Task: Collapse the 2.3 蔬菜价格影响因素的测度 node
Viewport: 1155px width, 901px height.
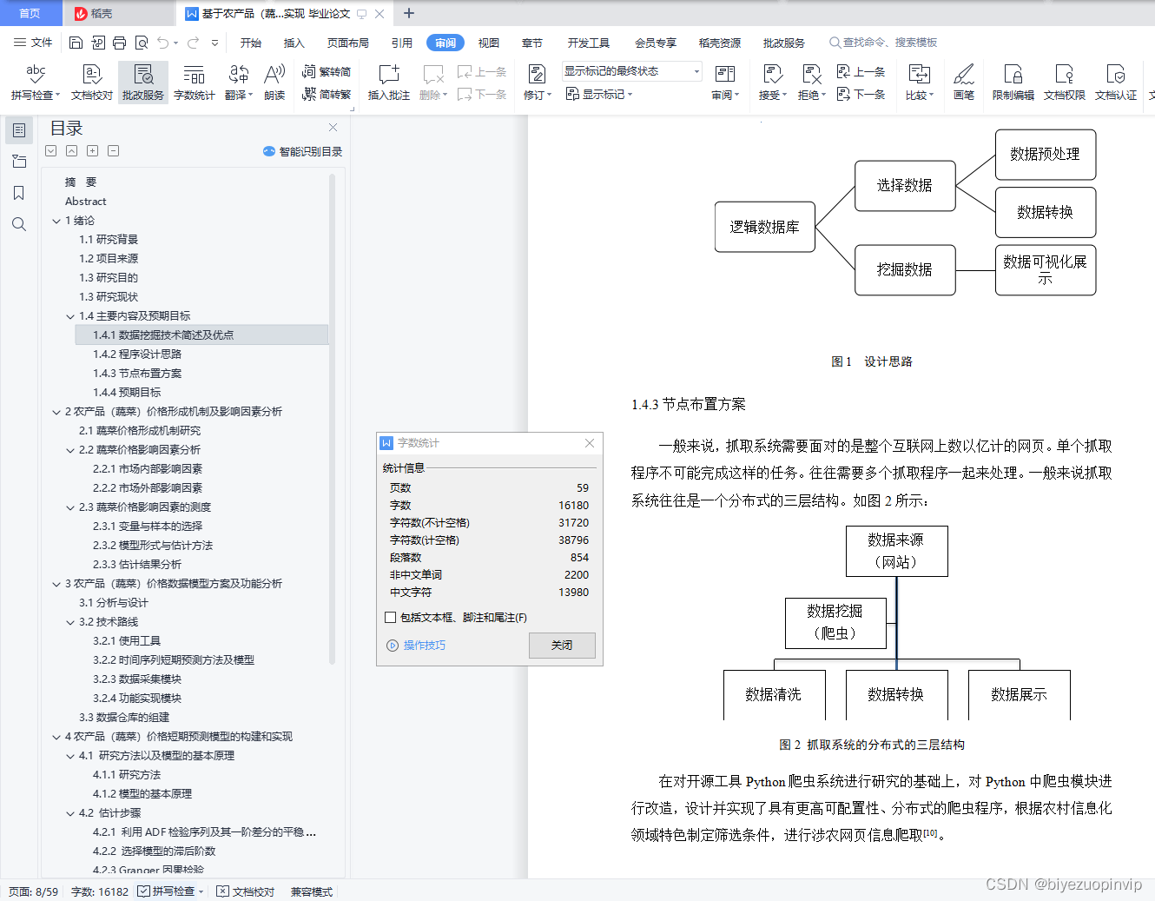Action: point(70,507)
